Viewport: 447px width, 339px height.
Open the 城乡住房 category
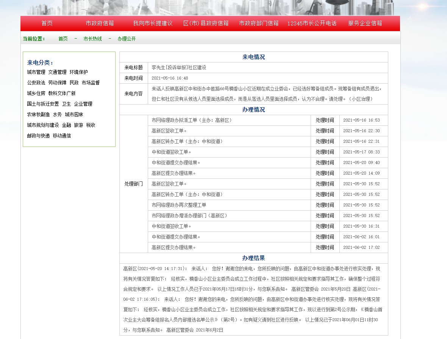tap(36, 93)
